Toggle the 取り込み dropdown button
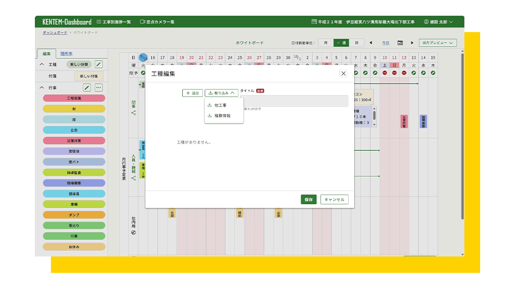 point(222,93)
